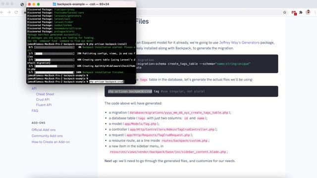Click the 'Next up' paragraph text
The image size is (317, 178).
tap(170, 161)
